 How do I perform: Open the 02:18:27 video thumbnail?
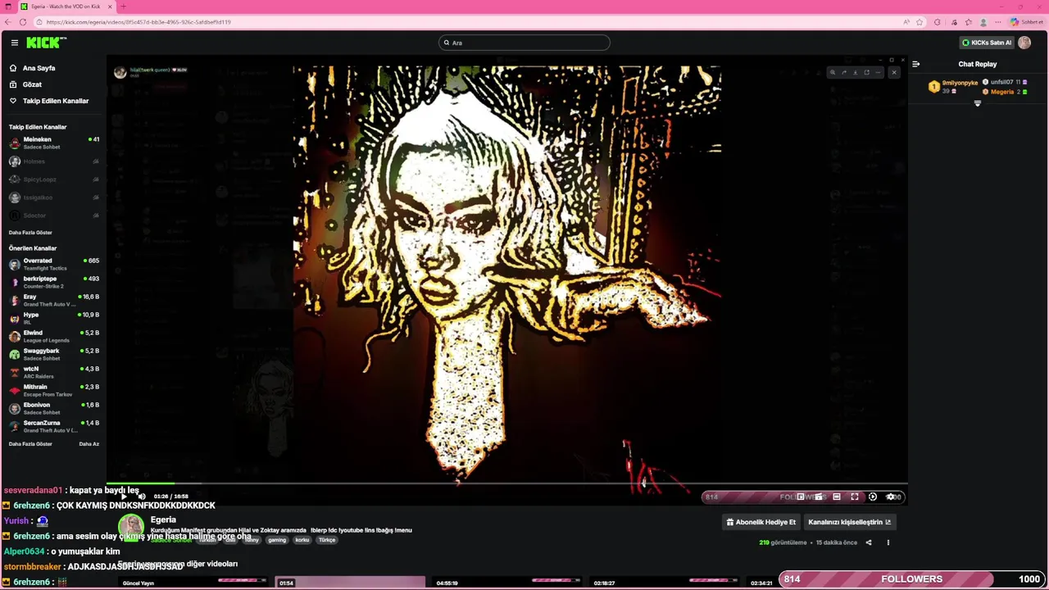(x=665, y=583)
